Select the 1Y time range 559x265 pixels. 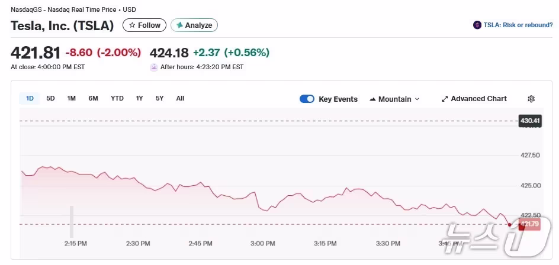tap(139, 98)
